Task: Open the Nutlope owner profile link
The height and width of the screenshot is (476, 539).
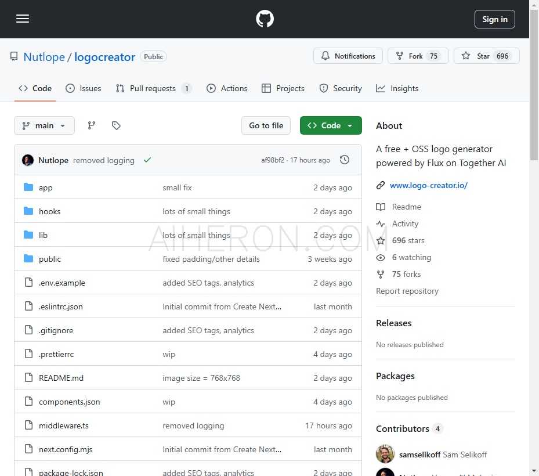Action: [44, 57]
